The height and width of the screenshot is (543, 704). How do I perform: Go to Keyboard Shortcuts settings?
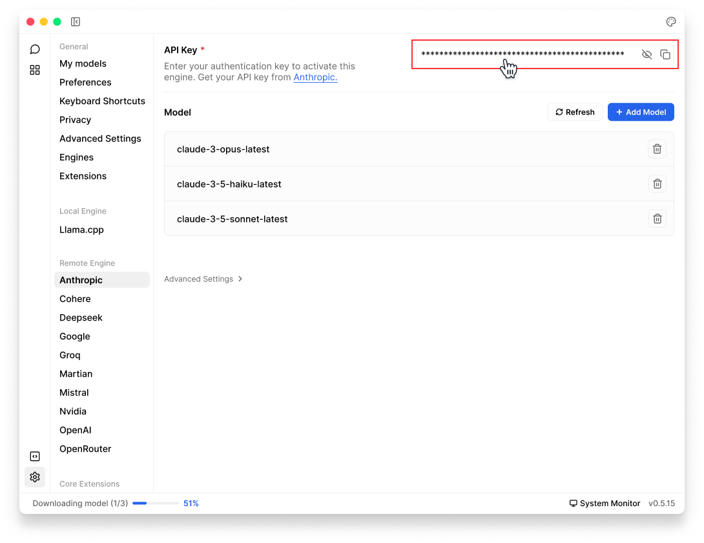pyautogui.click(x=102, y=101)
